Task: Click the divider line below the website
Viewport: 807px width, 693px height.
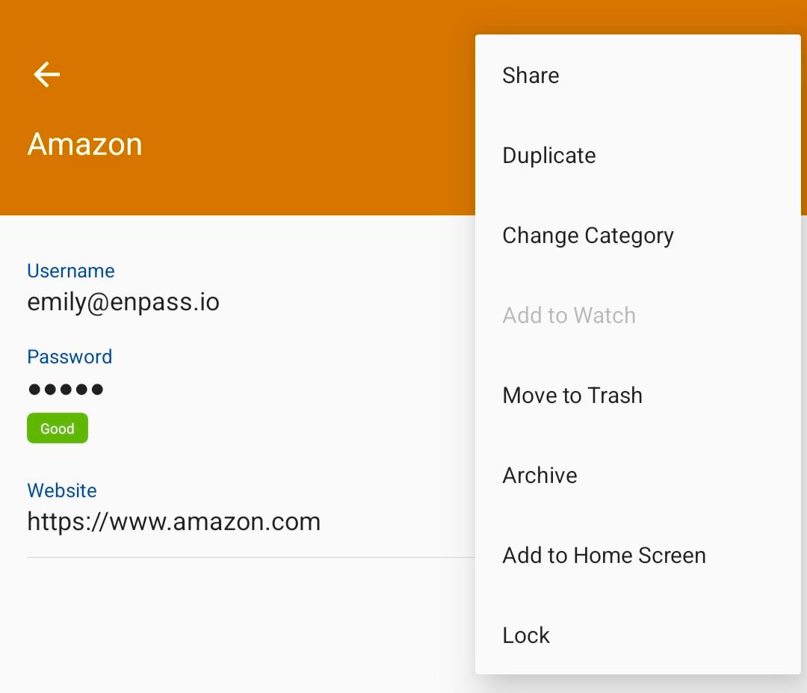Action: tap(251, 557)
